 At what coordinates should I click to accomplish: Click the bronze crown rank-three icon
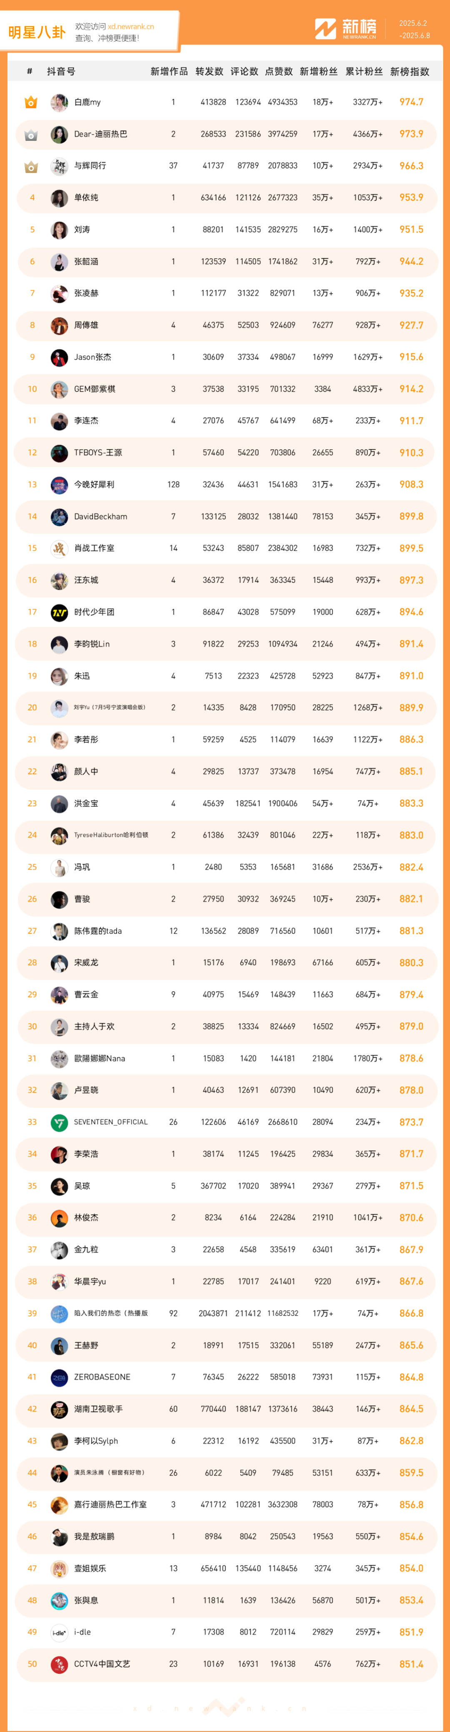31,166
